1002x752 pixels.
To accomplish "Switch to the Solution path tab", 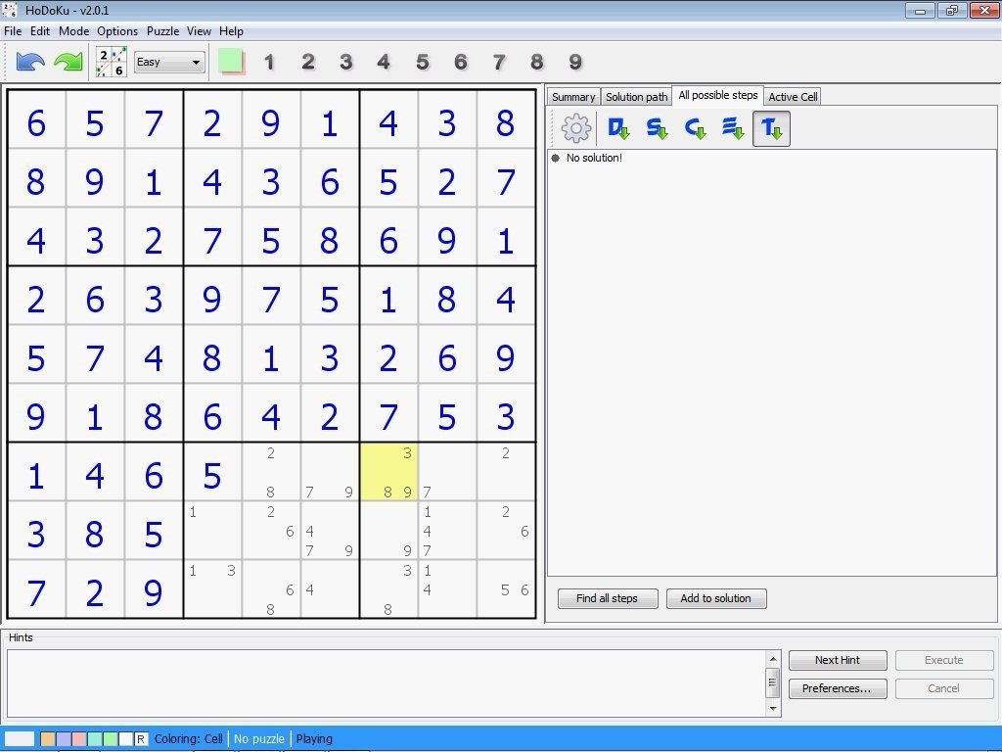I will [x=636, y=97].
